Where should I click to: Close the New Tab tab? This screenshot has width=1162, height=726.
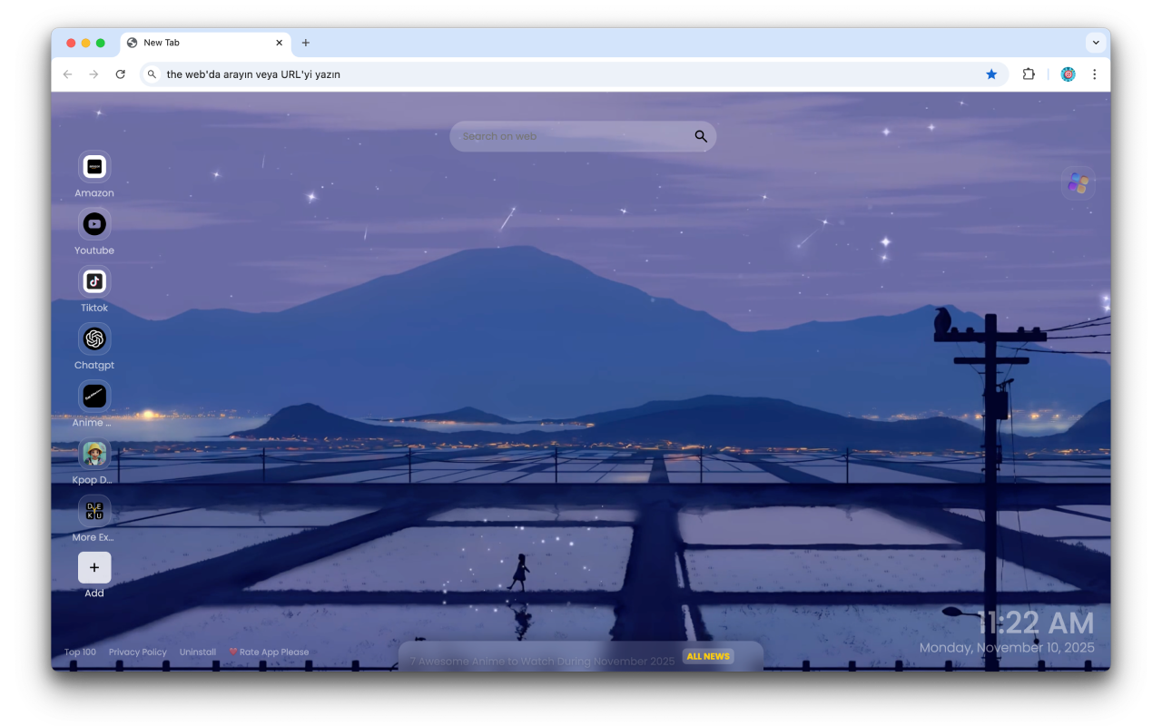coord(280,43)
